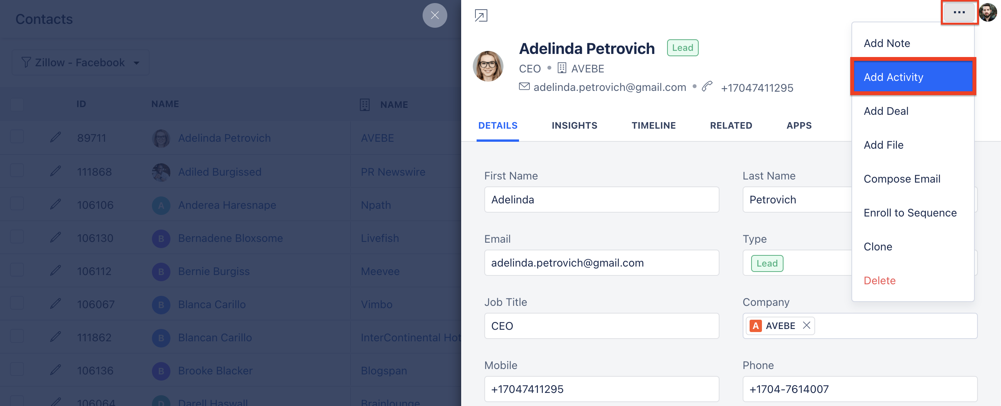Click the edit pencil for Anderea Haresnape
The height and width of the screenshot is (406, 1001).
56,205
